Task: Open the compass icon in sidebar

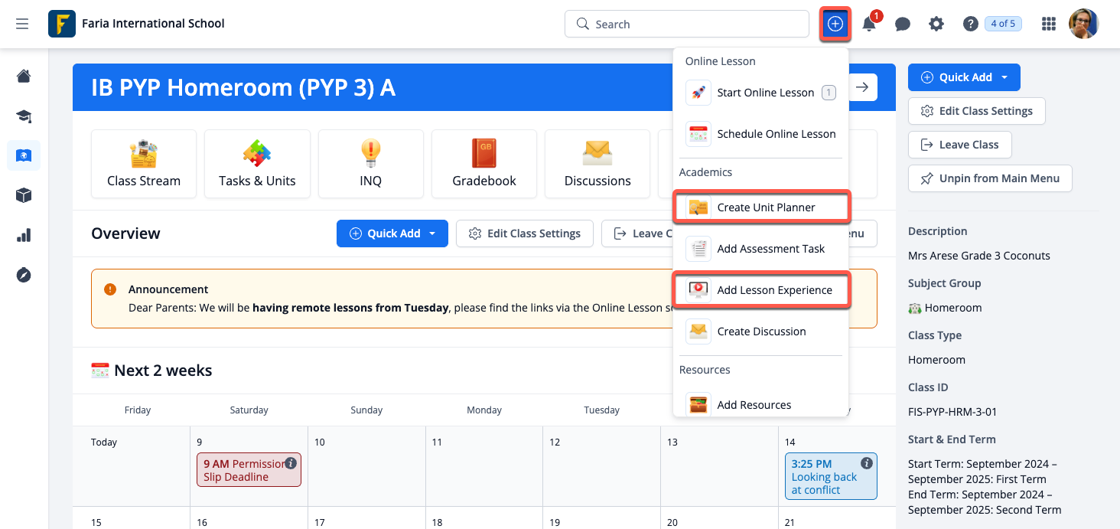Action: coord(24,276)
